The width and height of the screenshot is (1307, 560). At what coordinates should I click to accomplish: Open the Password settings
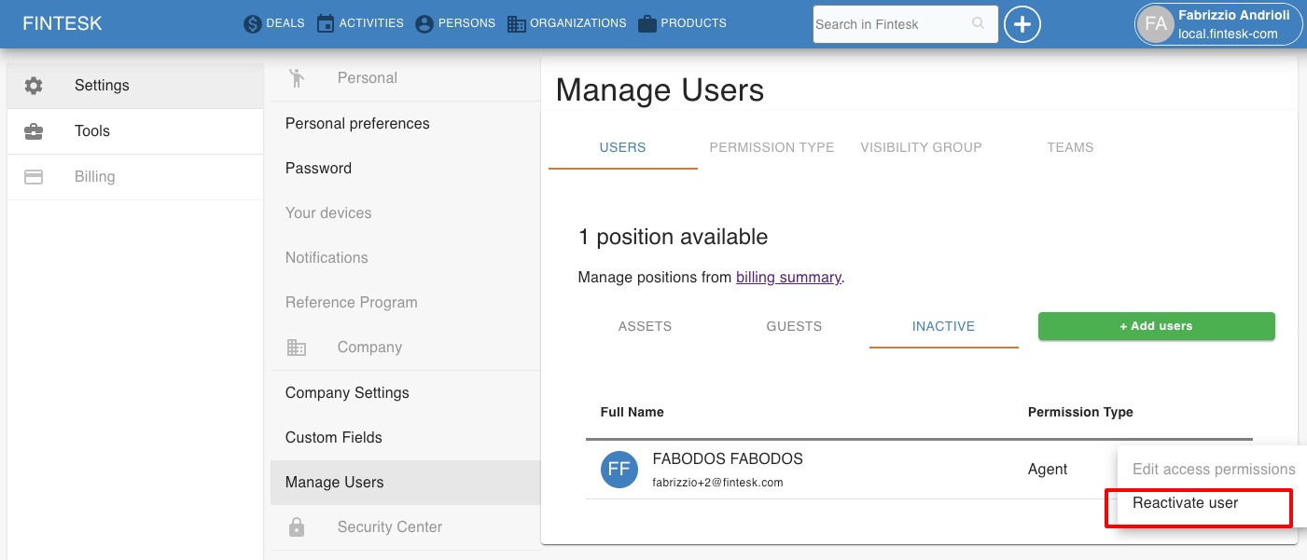[405, 169]
